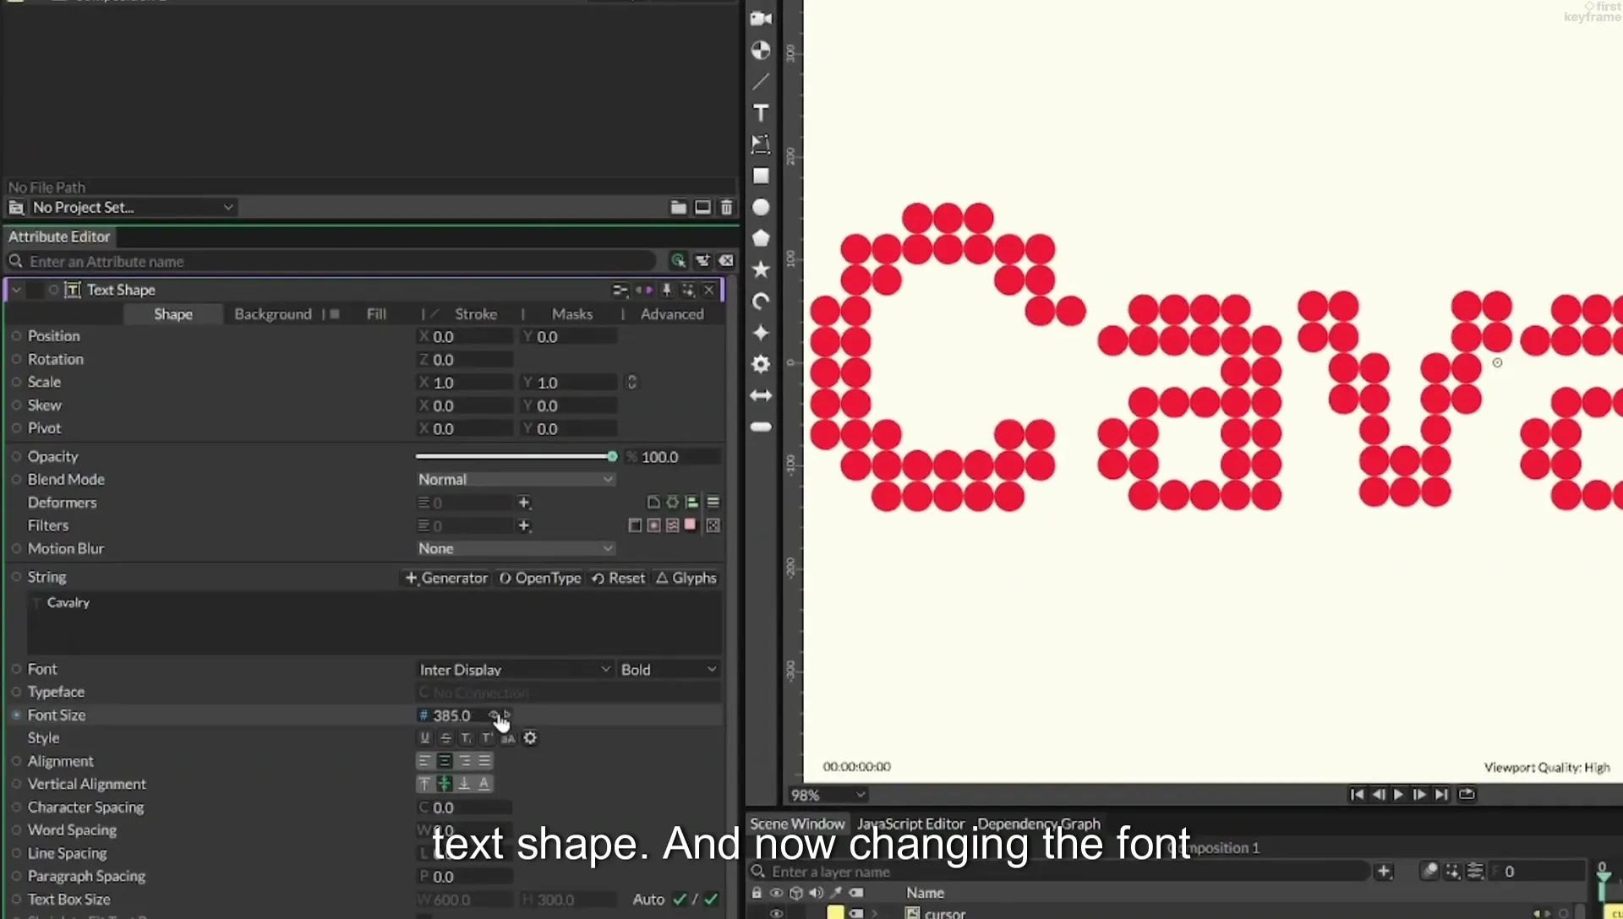This screenshot has width=1623, height=919.
Task: Open the project folder icon
Action: click(678, 207)
